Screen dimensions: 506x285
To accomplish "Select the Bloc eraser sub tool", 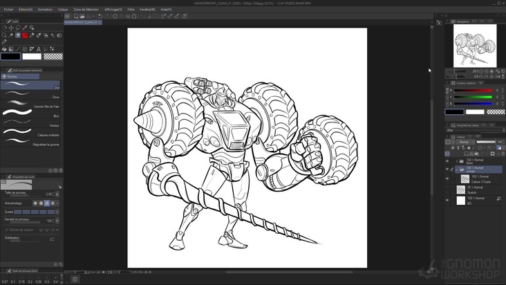I will pos(30,113).
